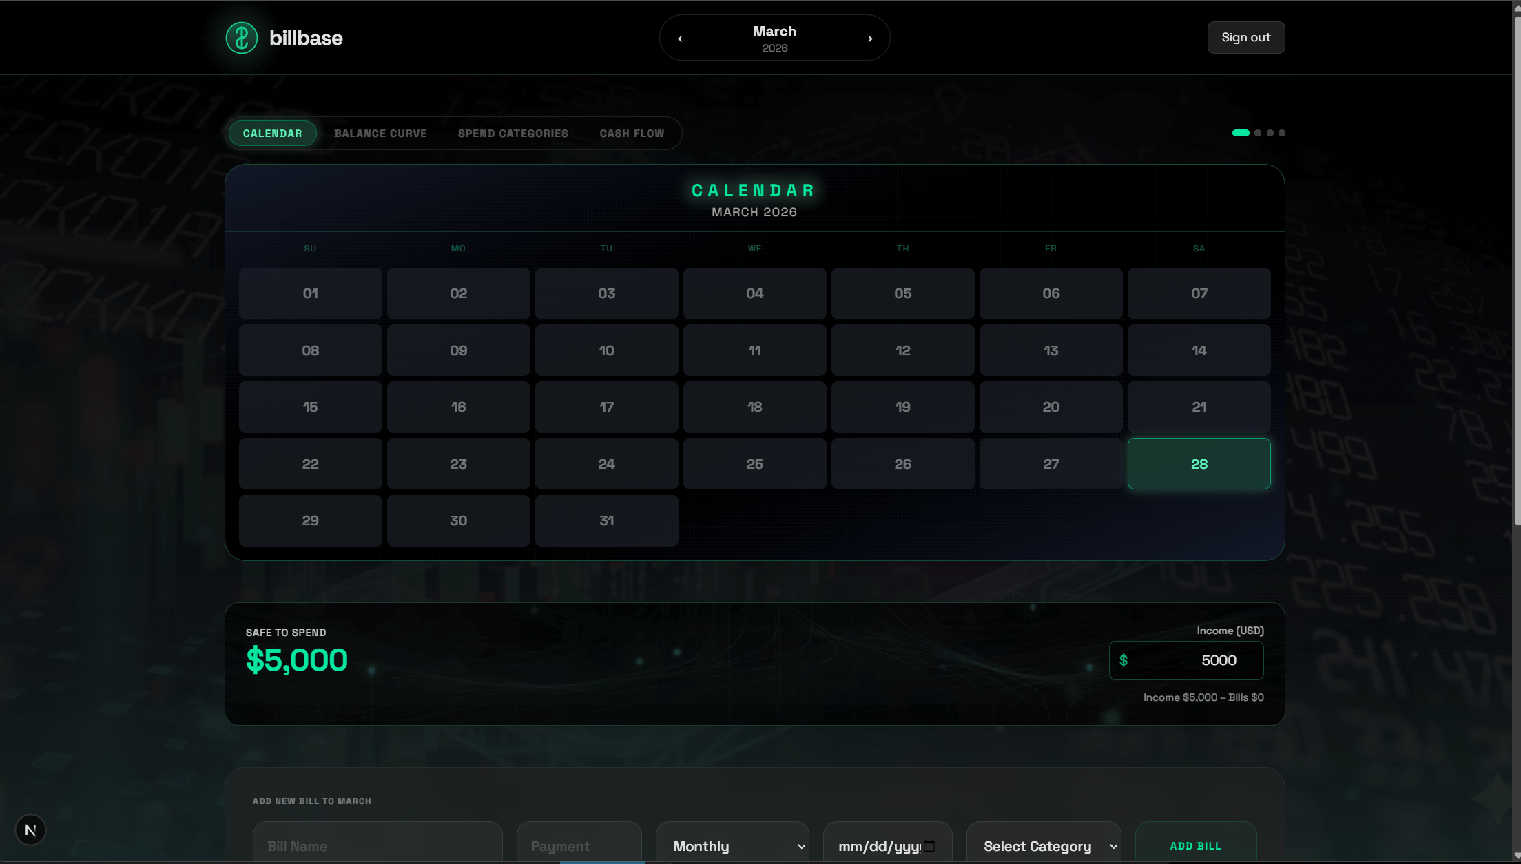Switch to Balance Curve tab
Viewport: 1521px width, 864px height.
click(380, 134)
